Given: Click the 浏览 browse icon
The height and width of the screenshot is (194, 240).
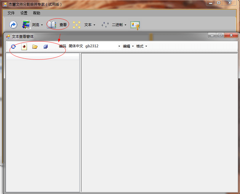Looking at the screenshot, I should 26,25.
